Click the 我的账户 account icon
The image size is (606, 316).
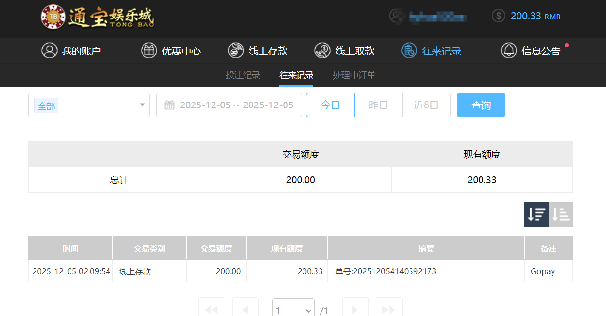coord(50,51)
